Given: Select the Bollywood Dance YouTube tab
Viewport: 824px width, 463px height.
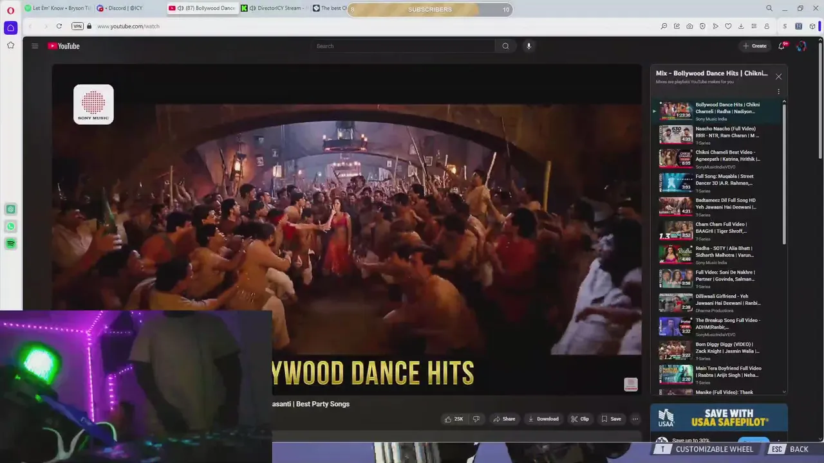Looking at the screenshot, I should 201,8.
